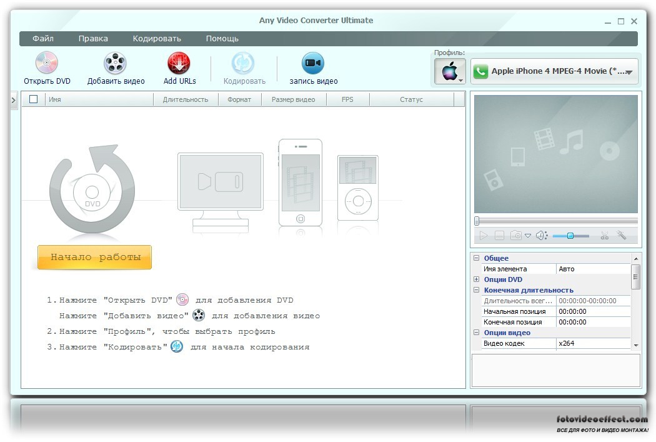Image resolution: width=656 pixels, height=442 pixels.
Task: Expand the Опции DVD section
Action: pos(476,279)
